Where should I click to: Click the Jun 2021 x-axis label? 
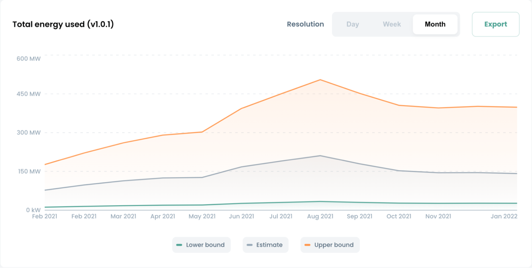pyautogui.click(x=241, y=216)
